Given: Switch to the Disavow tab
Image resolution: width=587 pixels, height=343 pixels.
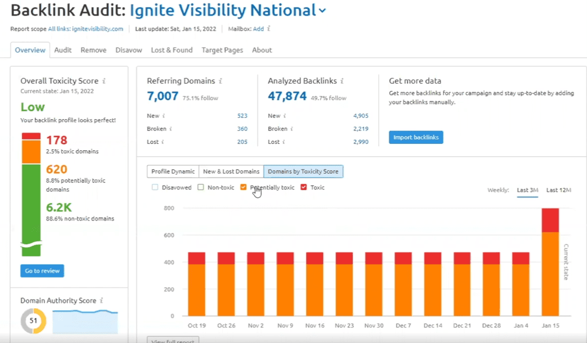Looking at the screenshot, I should click(128, 50).
